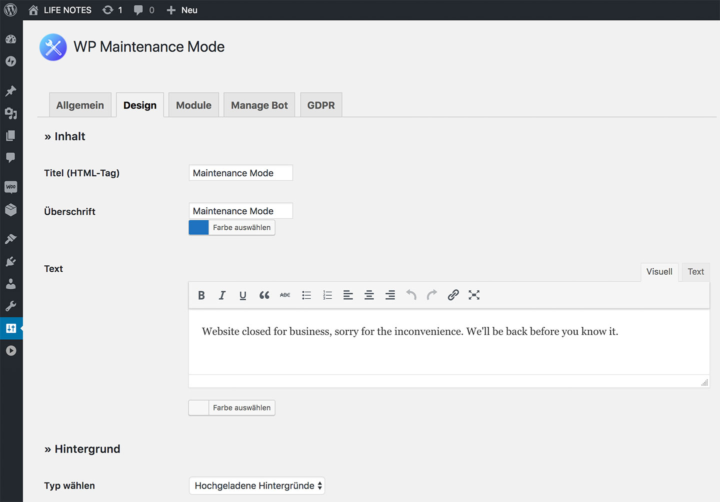
Task: Open the Neu add-new menu
Action: [x=182, y=10]
